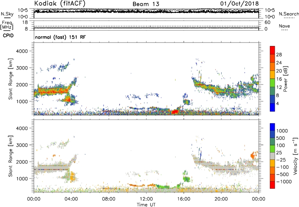Screen dimensions: 299x207
Task: Click the velocity colorbar value -1000
Action: point(284,182)
